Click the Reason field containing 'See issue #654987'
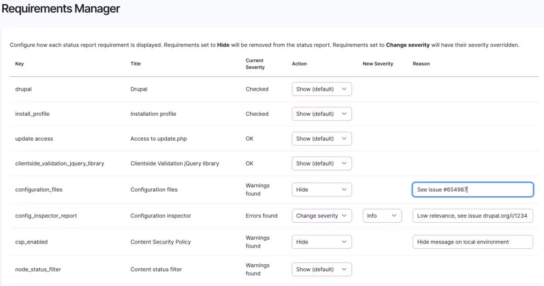This screenshot has width=544, height=286. tap(472, 189)
